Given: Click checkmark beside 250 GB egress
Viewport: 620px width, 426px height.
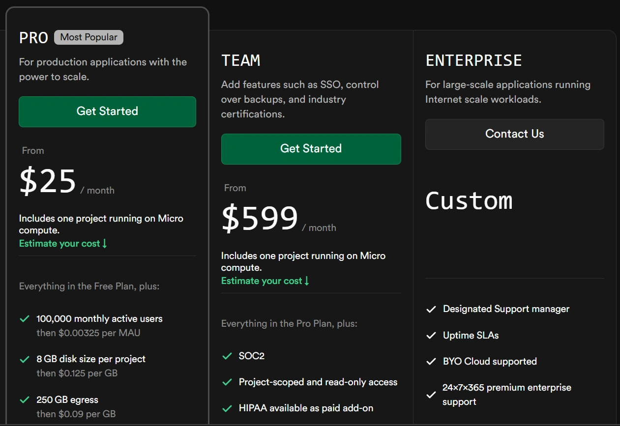Looking at the screenshot, I should pos(24,400).
